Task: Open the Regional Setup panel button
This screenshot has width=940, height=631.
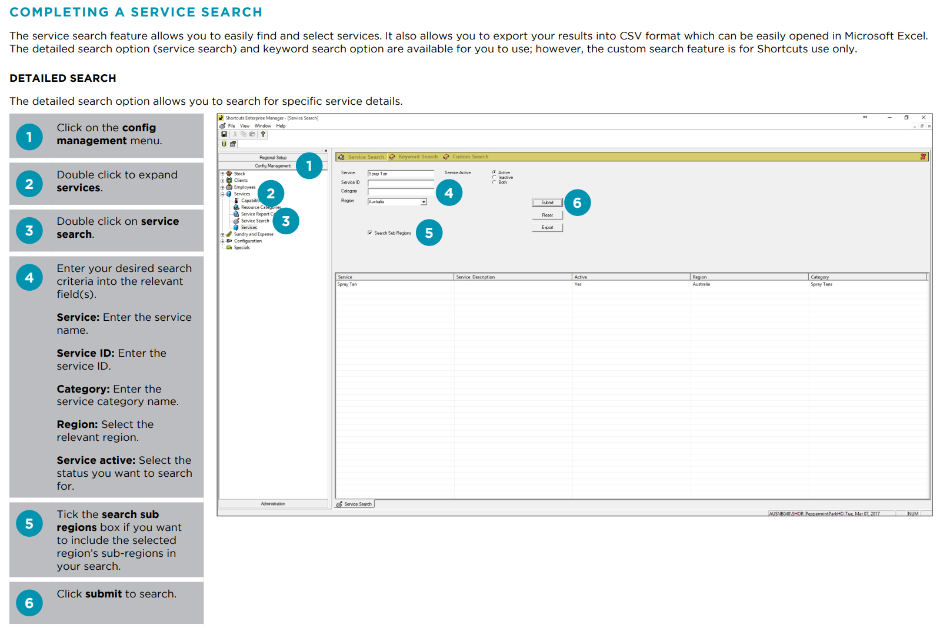Action: 273,158
